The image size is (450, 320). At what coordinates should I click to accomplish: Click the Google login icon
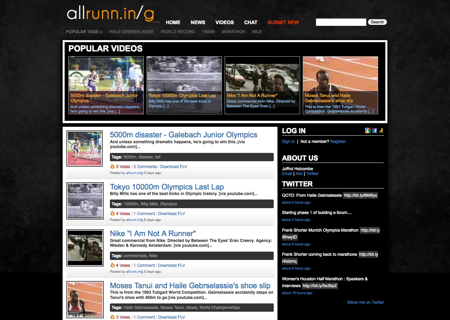[368, 130]
